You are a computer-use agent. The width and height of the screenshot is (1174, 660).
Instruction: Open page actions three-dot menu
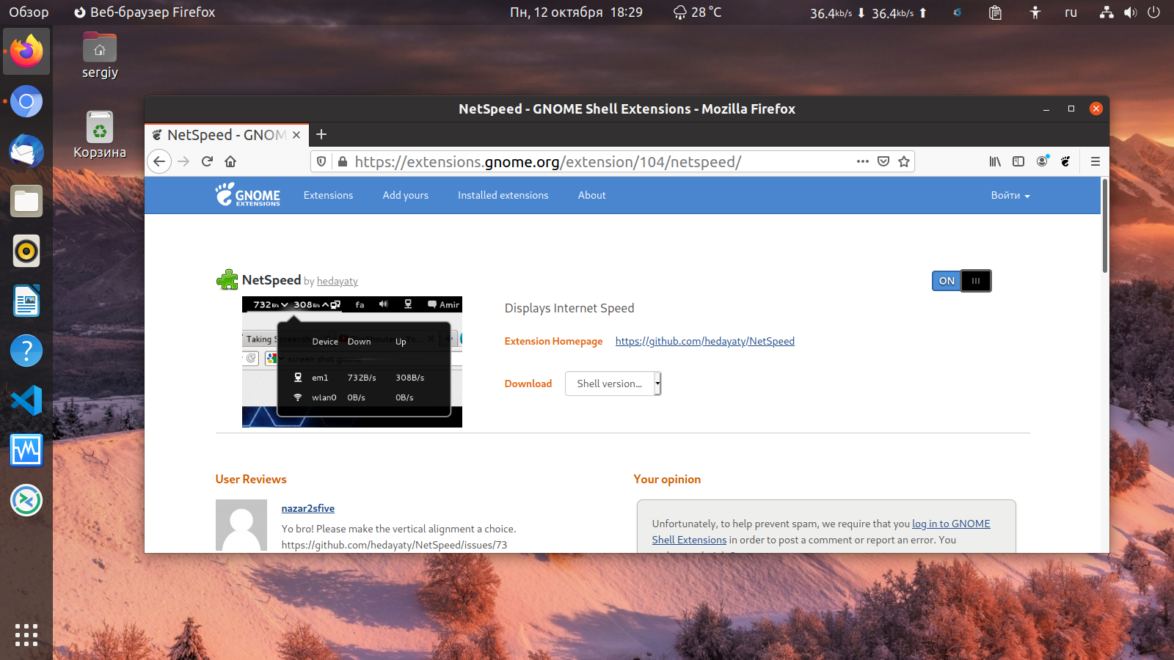(x=863, y=161)
